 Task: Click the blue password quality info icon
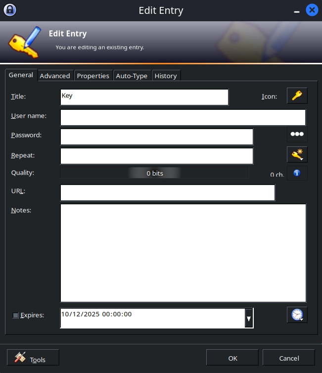coord(297,173)
